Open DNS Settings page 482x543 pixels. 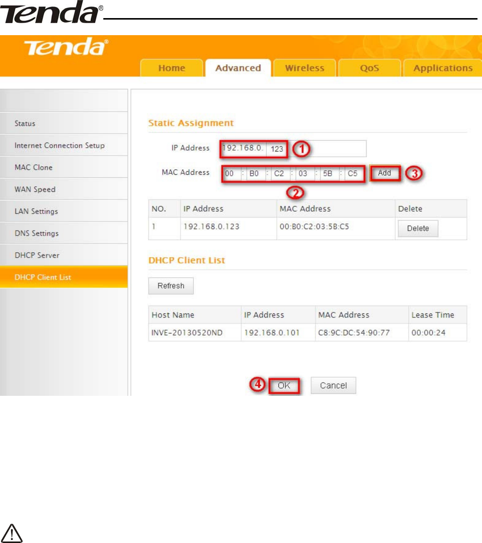(x=64, y=233)
